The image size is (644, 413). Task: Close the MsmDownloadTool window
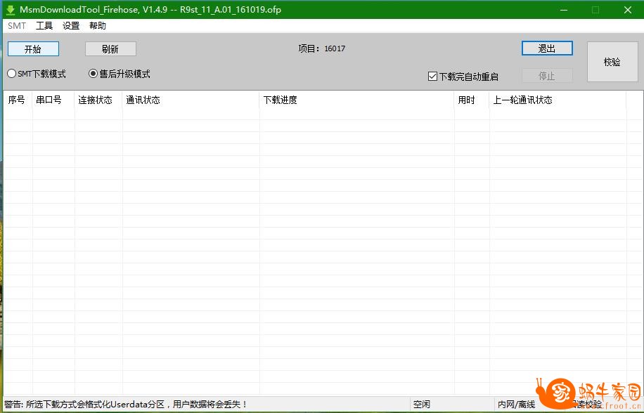click(628, 9)
